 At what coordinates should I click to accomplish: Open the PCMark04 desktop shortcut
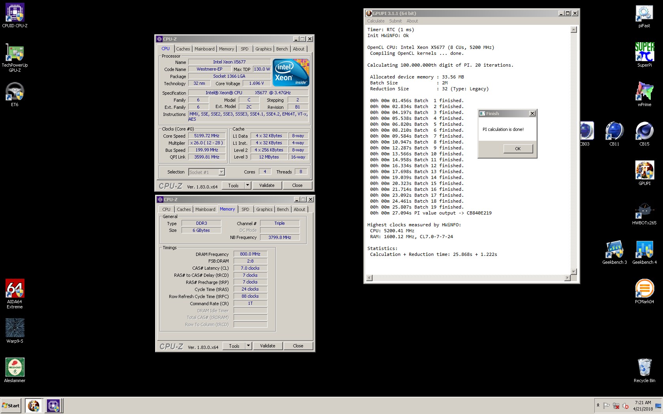coord(644,292)
